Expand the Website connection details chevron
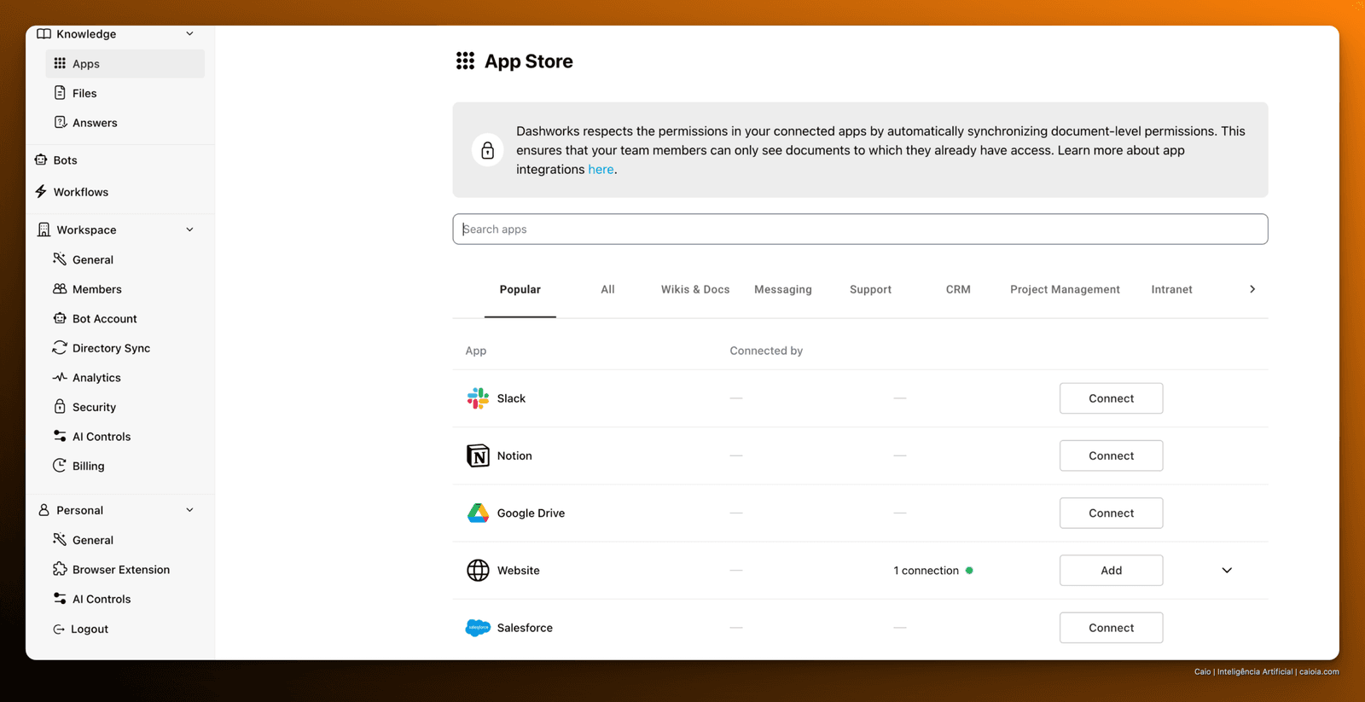 (x=1227, y=570)
